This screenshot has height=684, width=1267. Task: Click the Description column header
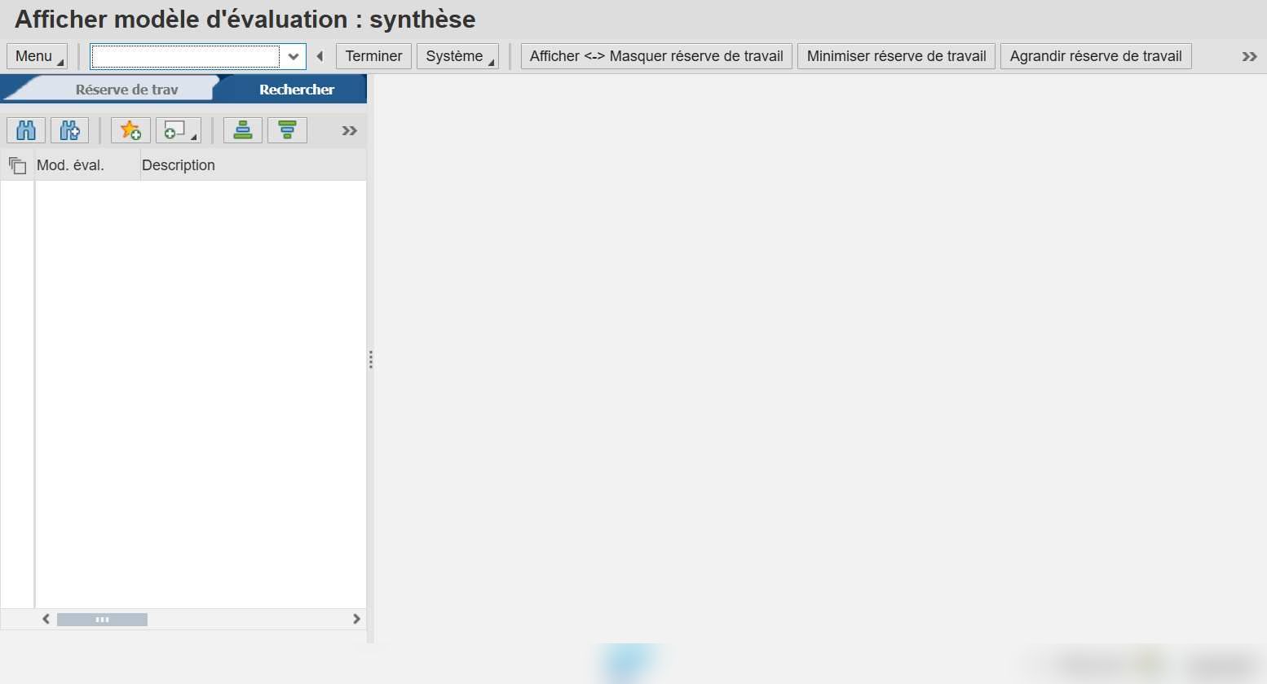click(x=254, y=165)
